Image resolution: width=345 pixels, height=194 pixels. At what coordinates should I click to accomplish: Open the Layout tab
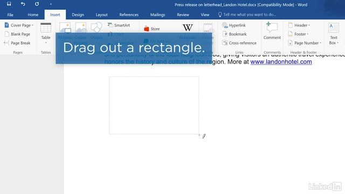(x=101, y=15)
